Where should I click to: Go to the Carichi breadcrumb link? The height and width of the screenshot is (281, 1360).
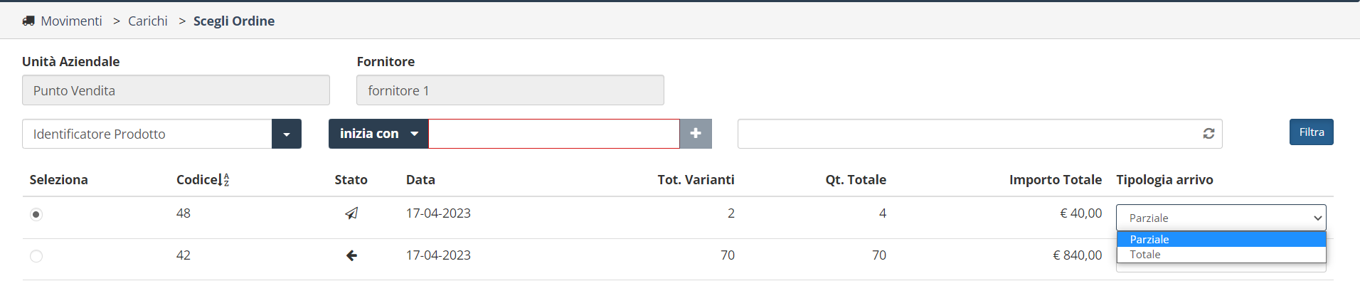click(x=148, y=21)
